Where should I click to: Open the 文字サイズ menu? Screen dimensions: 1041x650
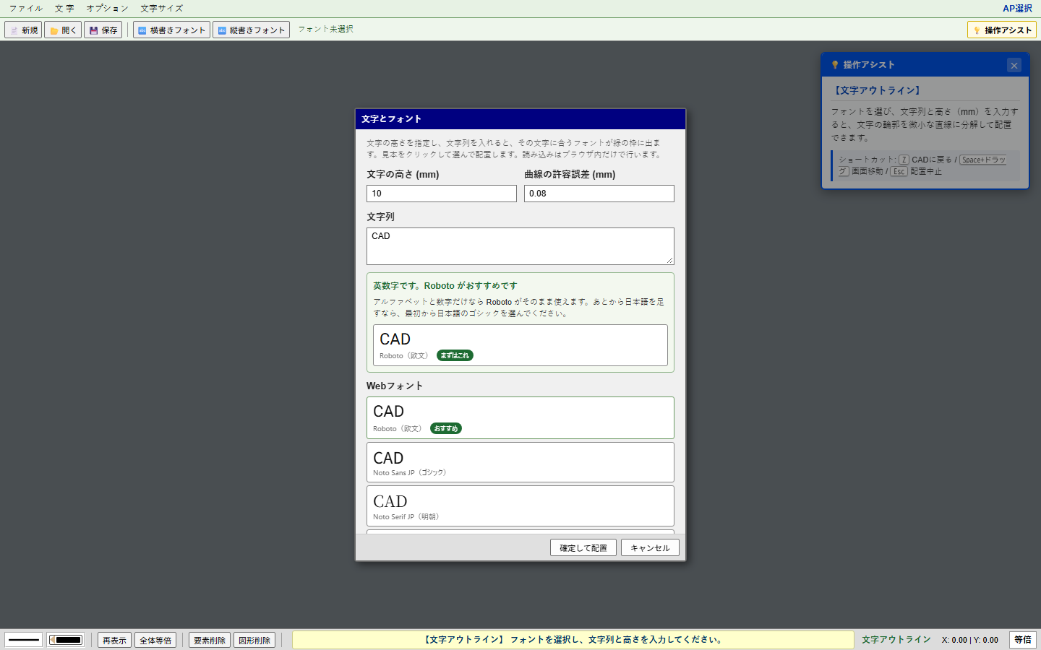point(161,9)
